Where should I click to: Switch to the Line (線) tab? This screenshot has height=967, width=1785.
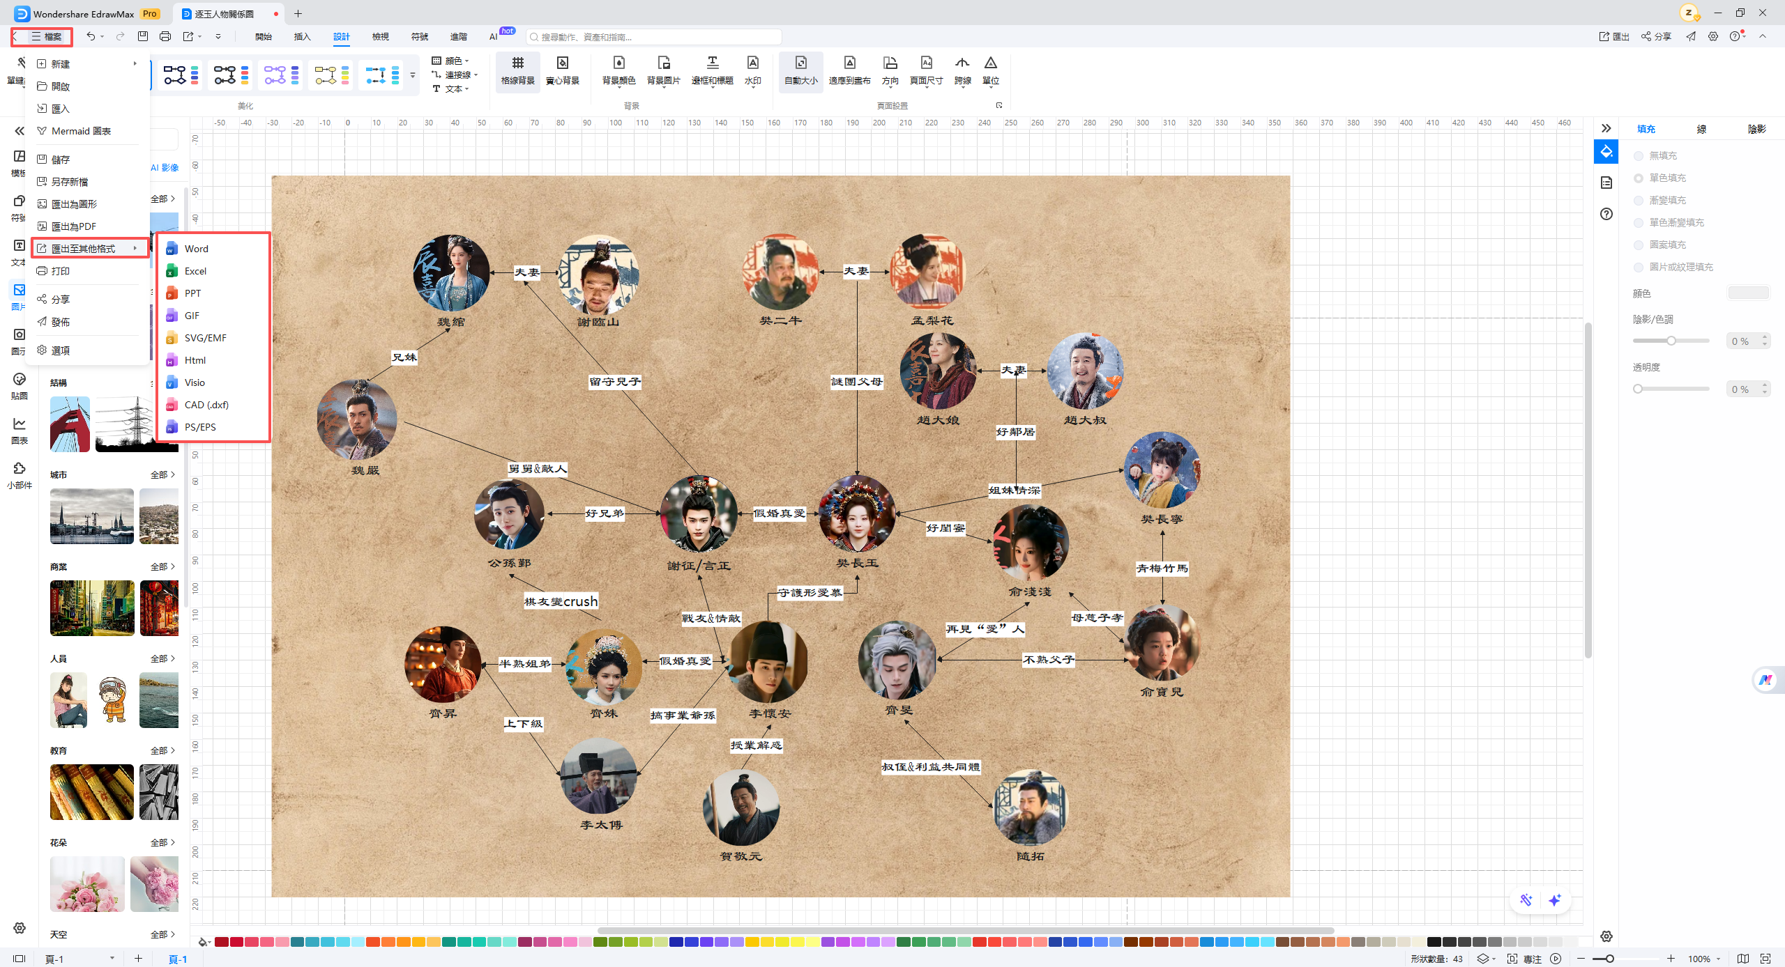pos(1701,129)
